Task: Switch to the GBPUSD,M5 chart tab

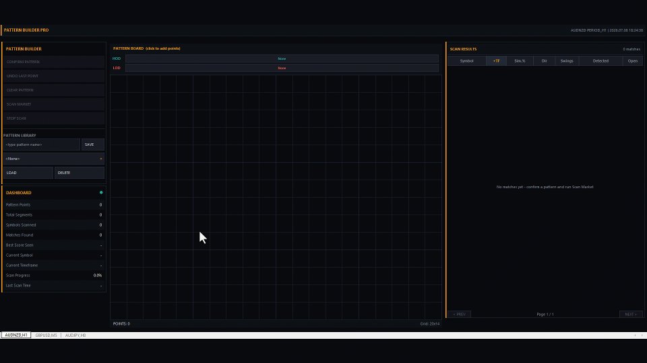Action: pyautogui.click(x=47, y=335)
